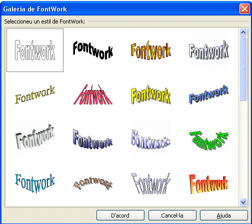The width and height of the screenshot is (252, 224).
Task: Pick the cyan serif Fontwork style
Action: pyautogui.click(x=35, y=183)
